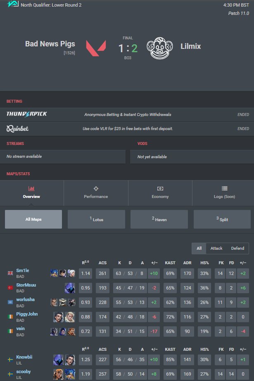This screenshot has width=254, height=381.
Task: Click vain's Ireland flag icon
Action: click(x=10, y=331)
